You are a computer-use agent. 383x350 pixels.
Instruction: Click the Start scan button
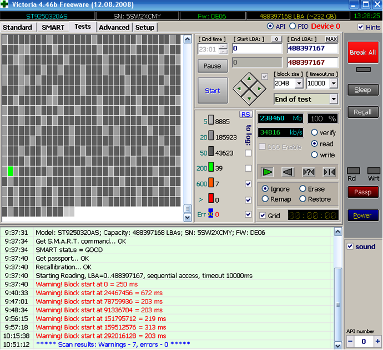tap(213, 91)
